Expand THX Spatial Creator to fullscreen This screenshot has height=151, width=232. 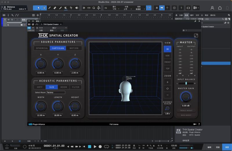[x=196, y=35]
